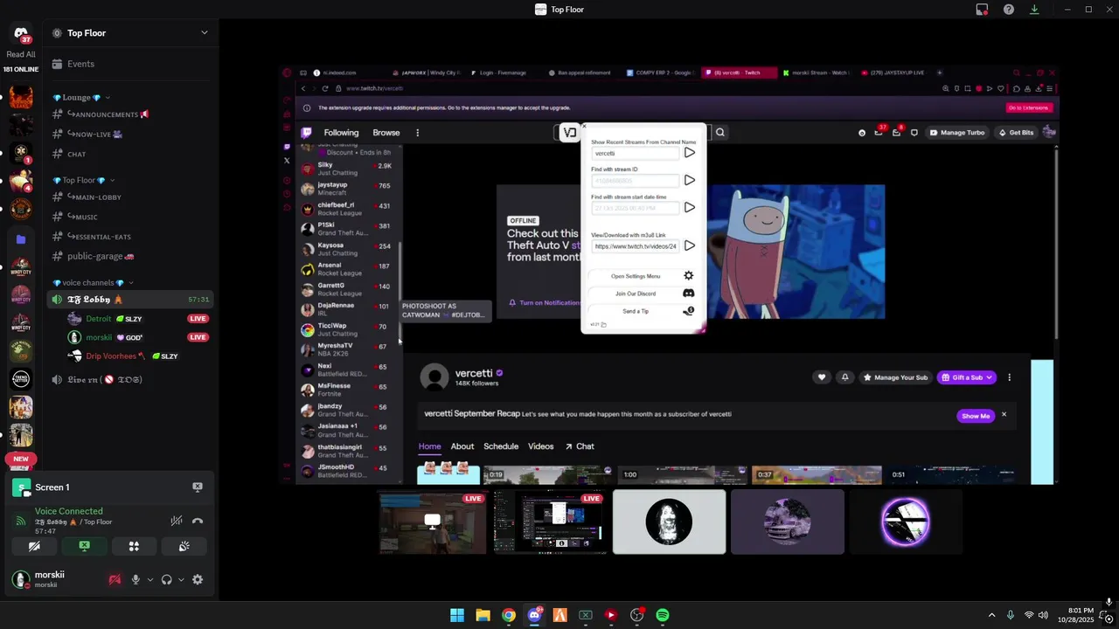The height and width of the screenshot is (629, 1119).
Task: Join the Live rn voice channel
Action: pos(131,380)
